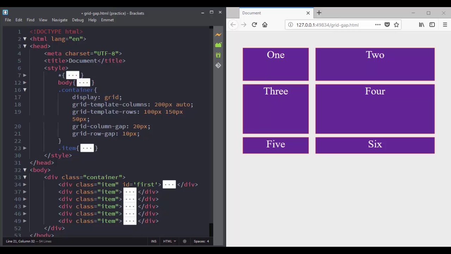Open a new browser tab

[319, 13]
